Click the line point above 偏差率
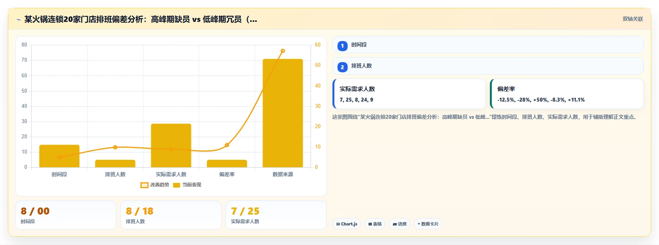 click(x=227, y=145)
